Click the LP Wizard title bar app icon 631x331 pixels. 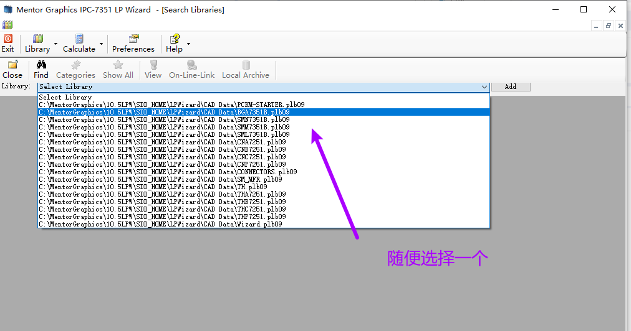coord(7,9)
